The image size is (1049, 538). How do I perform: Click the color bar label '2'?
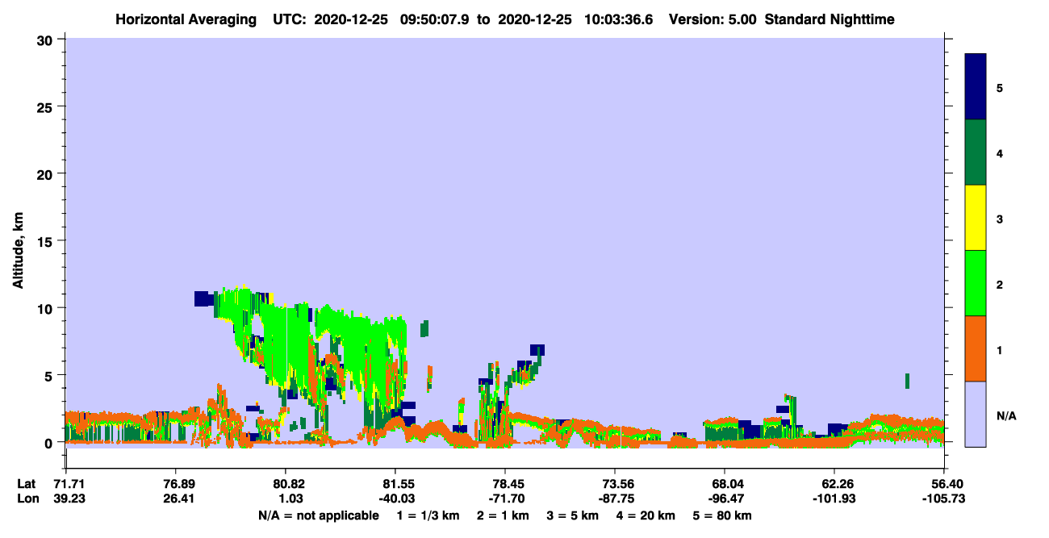point(1000,283)
